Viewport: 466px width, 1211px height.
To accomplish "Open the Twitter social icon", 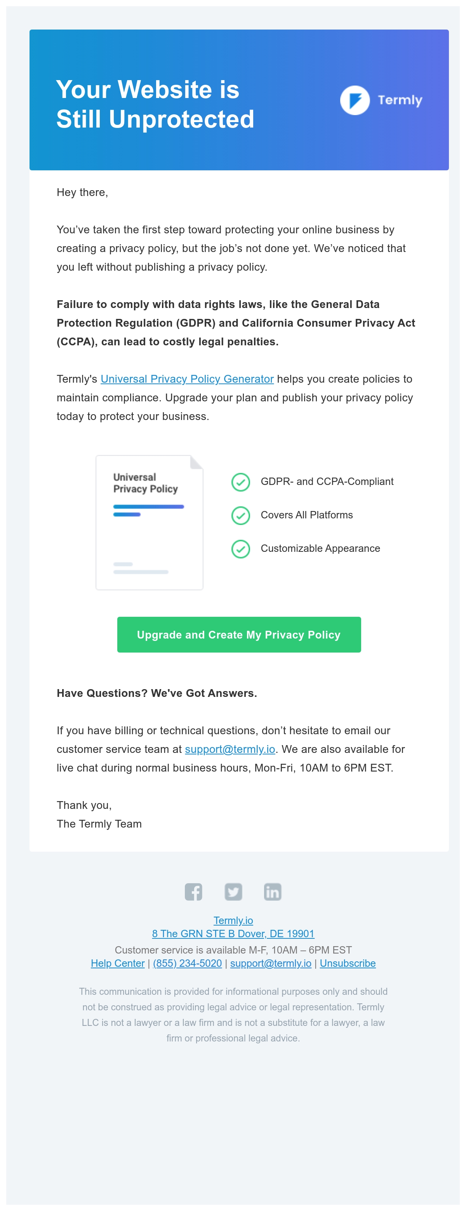I will 233,892.
